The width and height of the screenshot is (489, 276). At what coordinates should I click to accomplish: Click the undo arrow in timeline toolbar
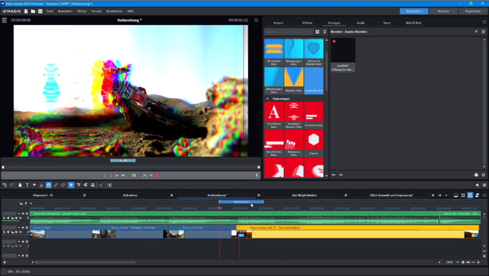pyautogui.click(x=5, y=185)
